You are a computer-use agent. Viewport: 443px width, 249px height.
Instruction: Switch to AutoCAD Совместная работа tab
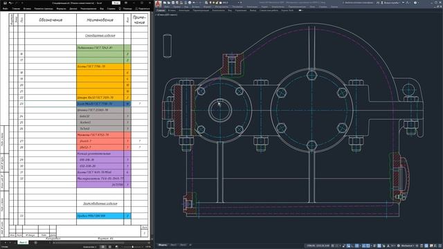269,10
